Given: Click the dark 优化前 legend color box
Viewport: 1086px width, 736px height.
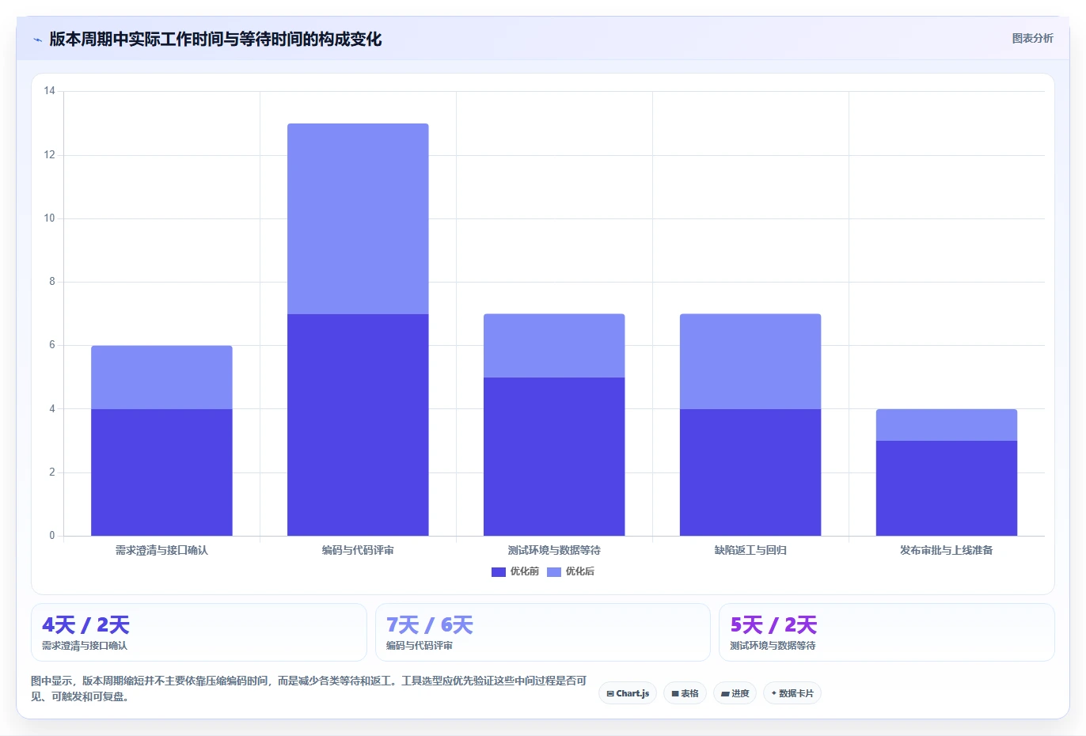Looking at the screenshot, I should coord(499,571).
